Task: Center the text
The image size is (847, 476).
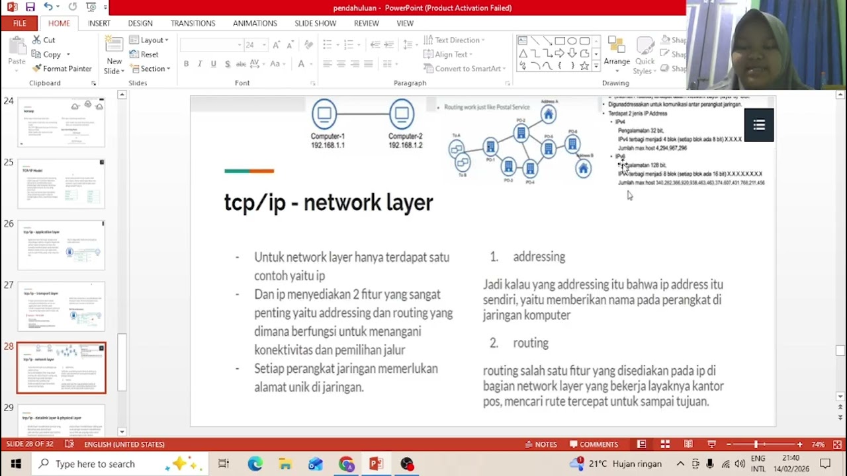Action: click(x=341, y=63)
